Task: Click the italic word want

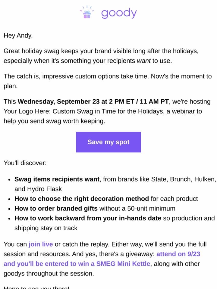Action: (x=144, y=61)
